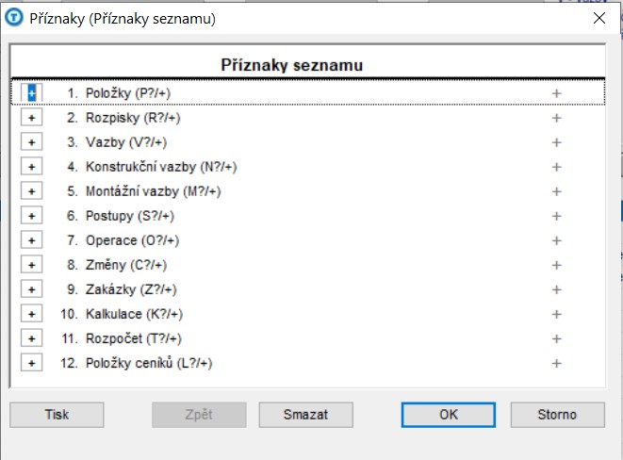Expand the Vazby (V?/+) node
Viewport: 623px width, 460px height.
(x=31, y=142)
